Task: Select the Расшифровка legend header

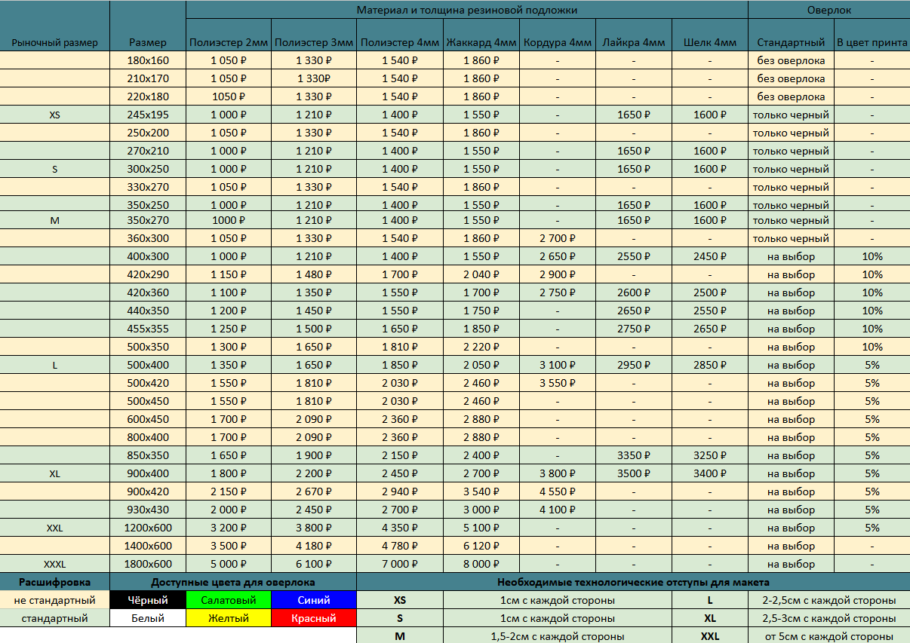Action: [x=54, y=582]
